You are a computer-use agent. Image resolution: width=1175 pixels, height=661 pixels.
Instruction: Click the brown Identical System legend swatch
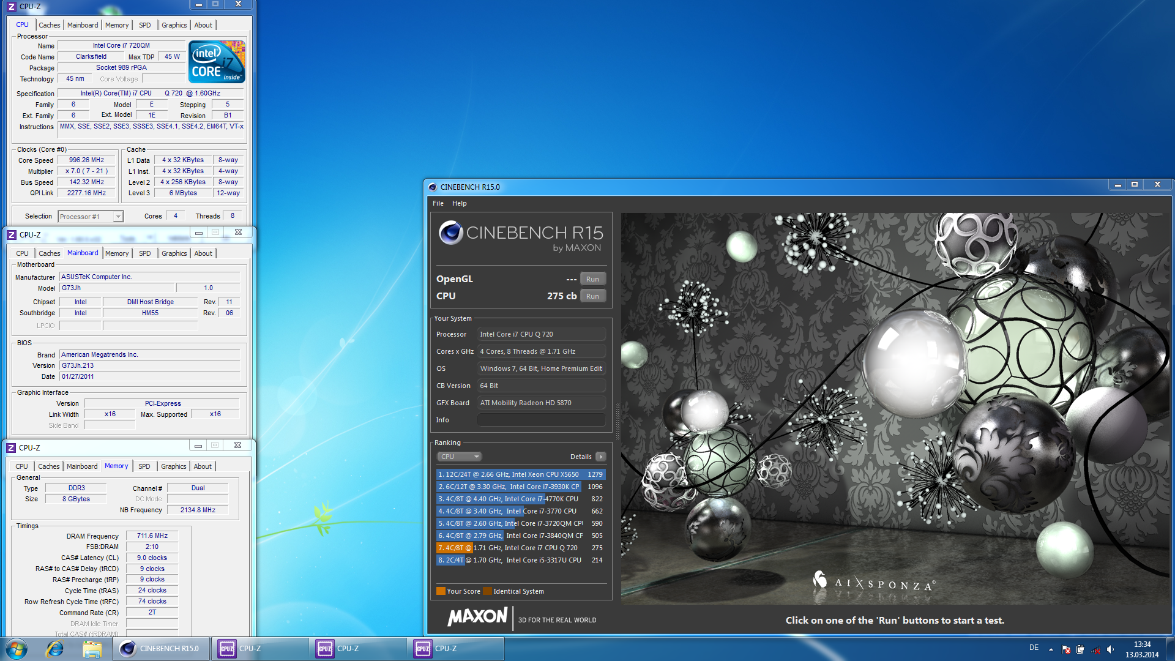tap(487, 591)
